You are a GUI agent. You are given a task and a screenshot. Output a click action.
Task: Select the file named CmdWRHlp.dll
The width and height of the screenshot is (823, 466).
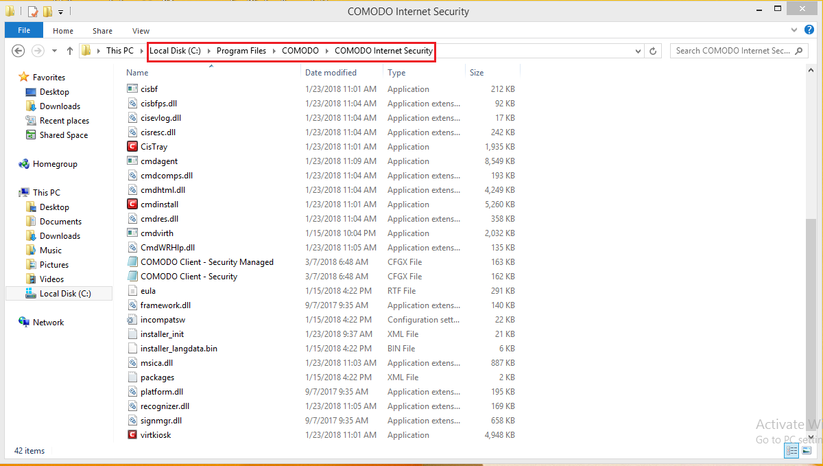coord(168,247)
